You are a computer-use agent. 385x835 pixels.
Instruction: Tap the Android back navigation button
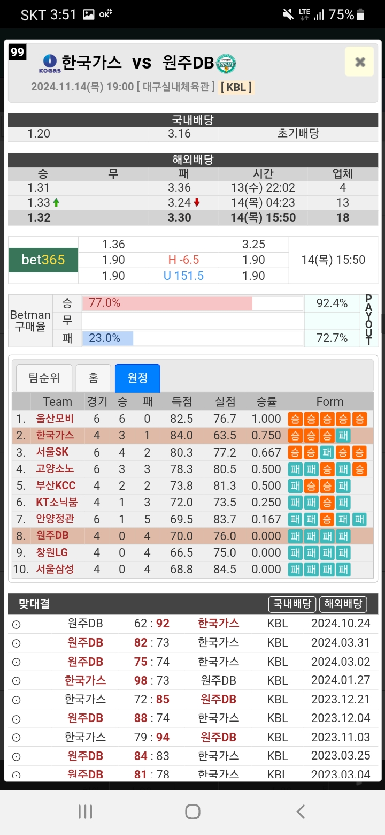tap(301, 811)
